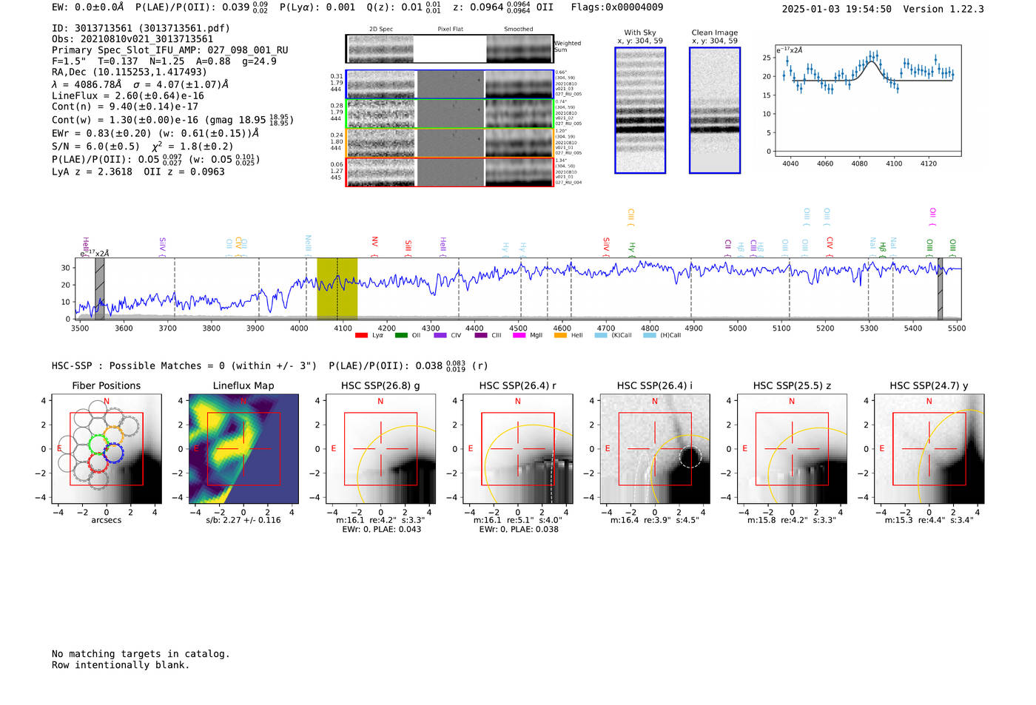Click the hatched gray region near 3550 Å

click(x=100, y=289)
